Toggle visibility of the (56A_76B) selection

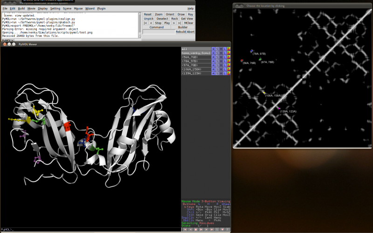[196, 57]
